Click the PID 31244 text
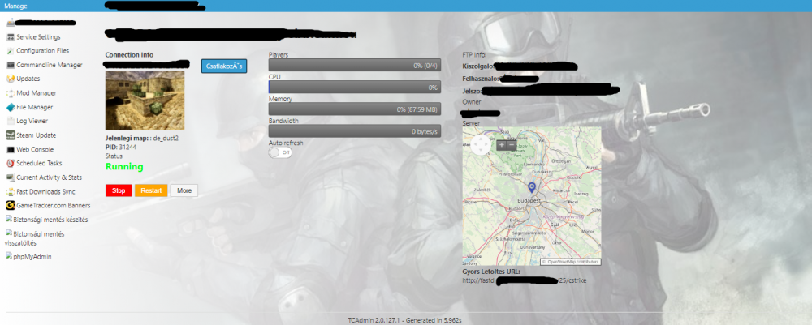Image resolution: width=812 pixels, height=325 pixels. pyautogui.click(x=121, y=148)
